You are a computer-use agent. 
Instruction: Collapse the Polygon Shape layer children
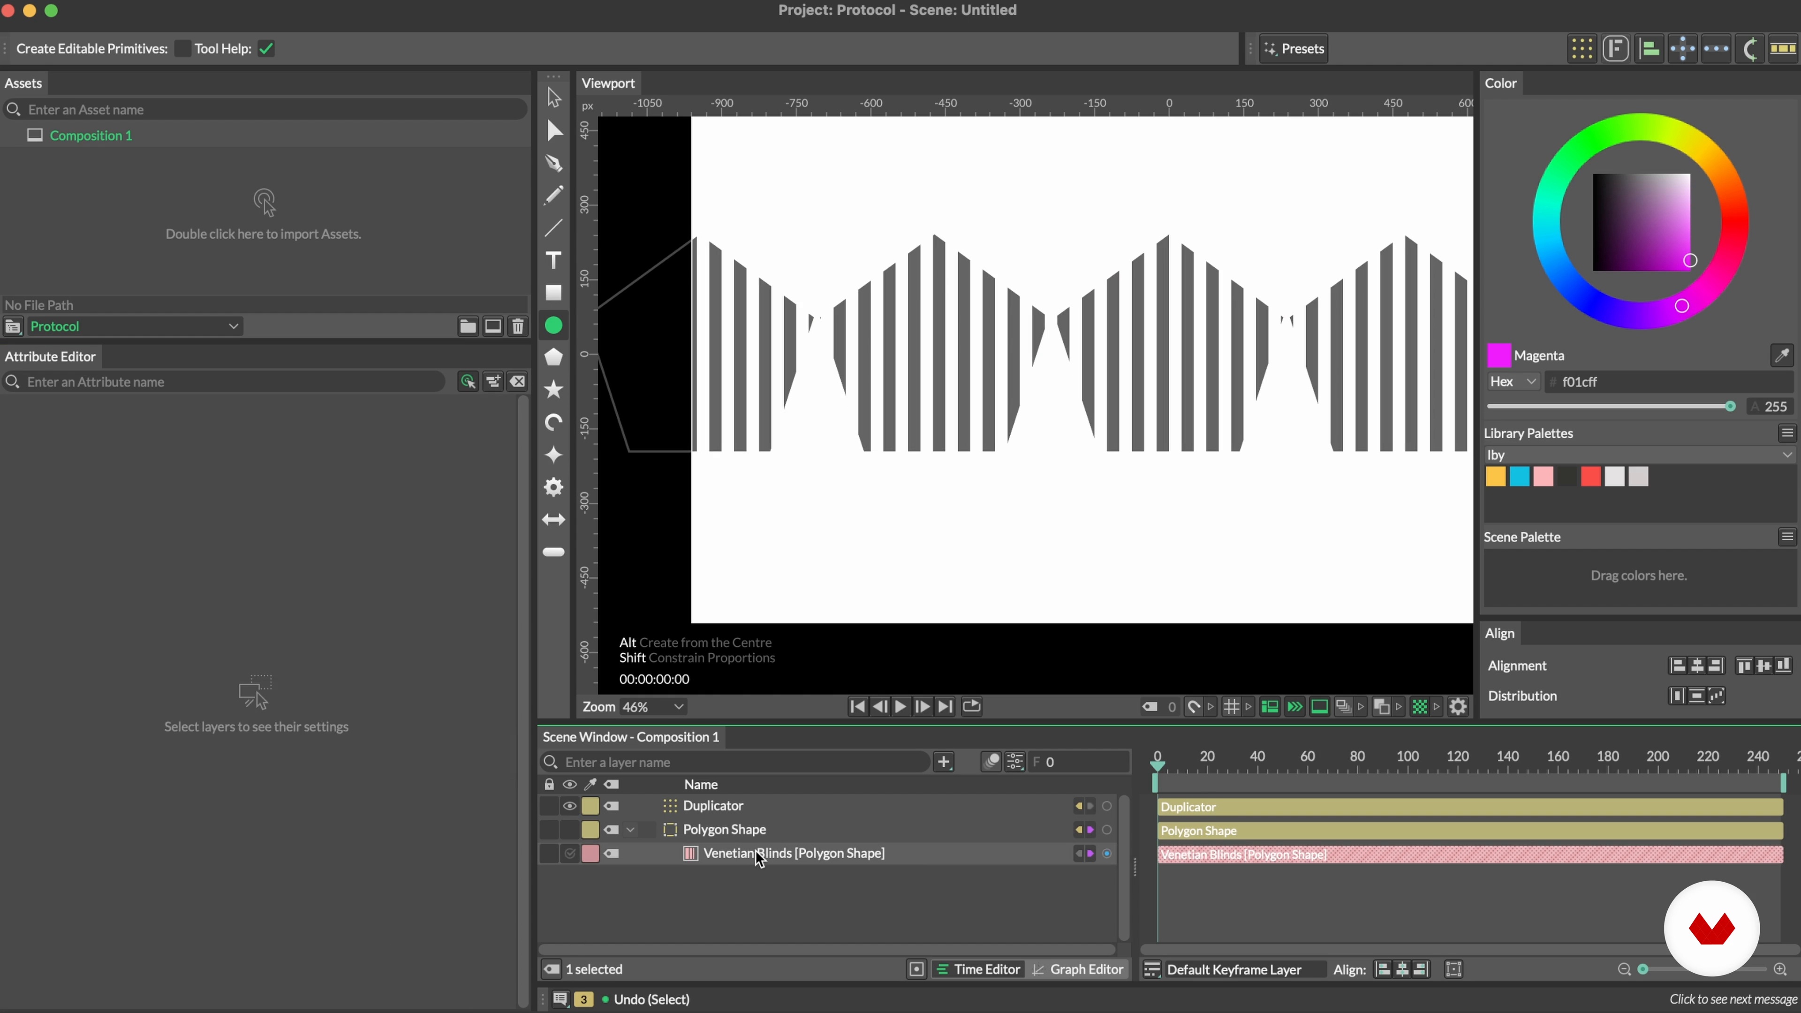631,830
